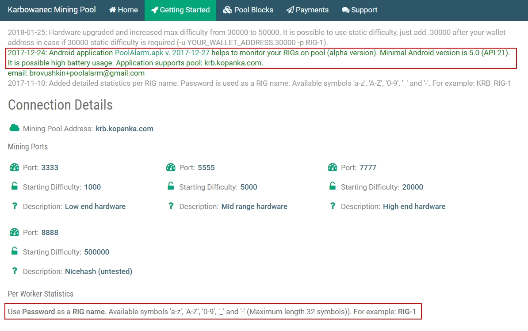Open the Pool Blocks tab
The width and height of the screenshot is (528, 331).
(x=248, y=10)
